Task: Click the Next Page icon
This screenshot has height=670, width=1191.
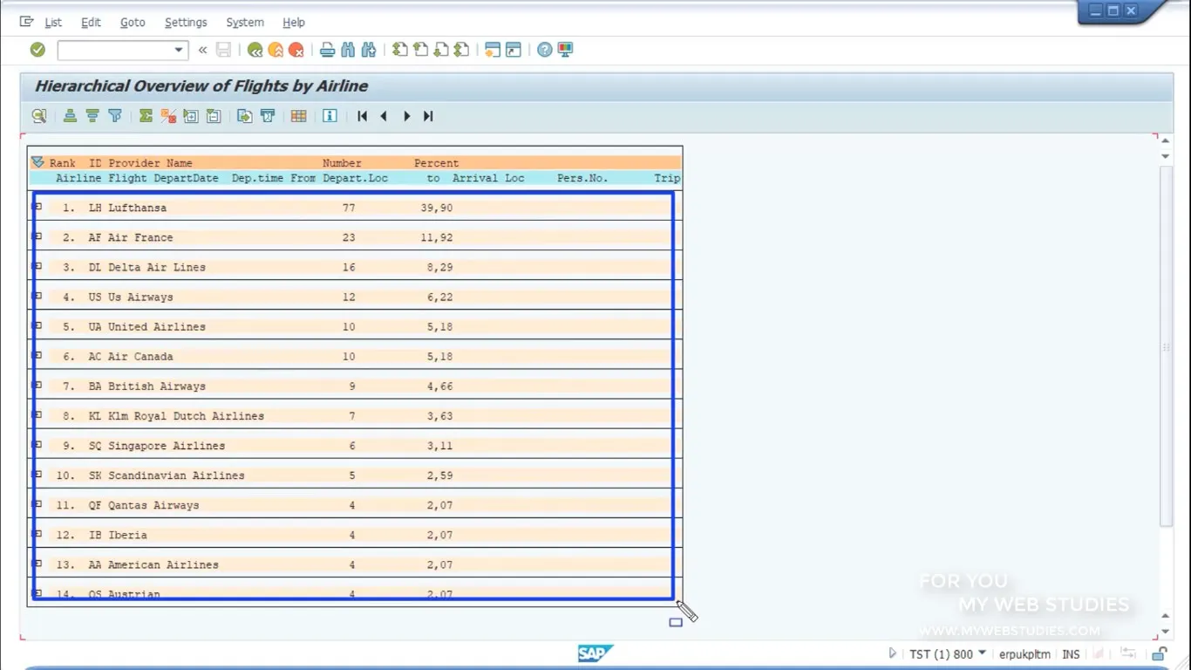Action: (x=442, y=50)
